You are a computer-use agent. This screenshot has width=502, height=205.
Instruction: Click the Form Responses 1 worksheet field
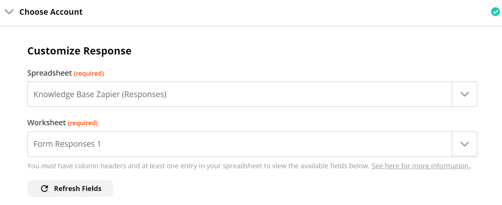[x=240, y=144]
